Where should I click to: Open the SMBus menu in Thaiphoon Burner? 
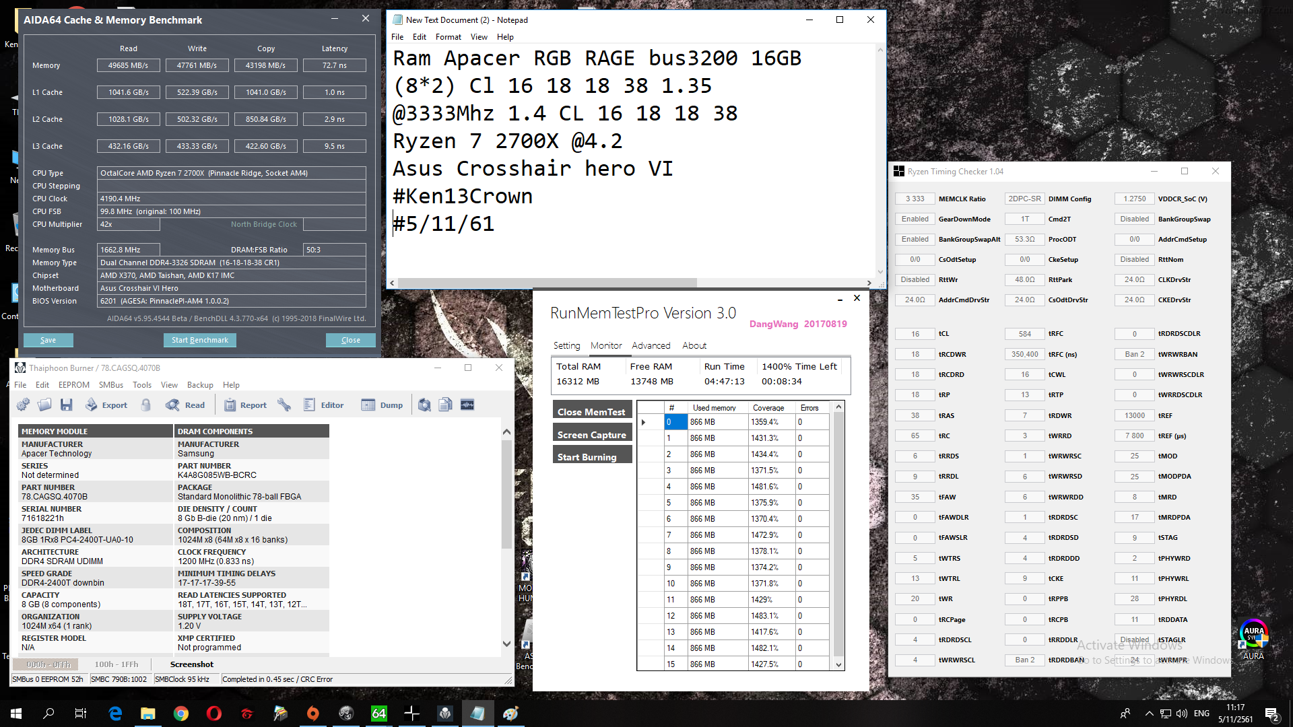[x=111, y=385]
